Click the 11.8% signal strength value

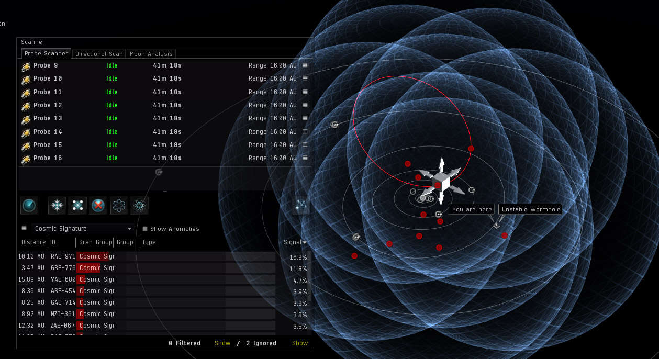pos(298,269)
